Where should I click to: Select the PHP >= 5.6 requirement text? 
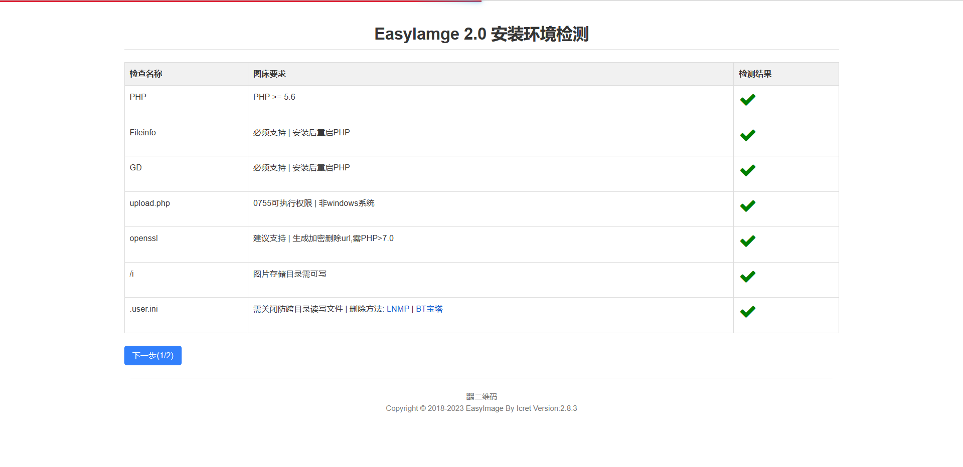click(274, 97)
